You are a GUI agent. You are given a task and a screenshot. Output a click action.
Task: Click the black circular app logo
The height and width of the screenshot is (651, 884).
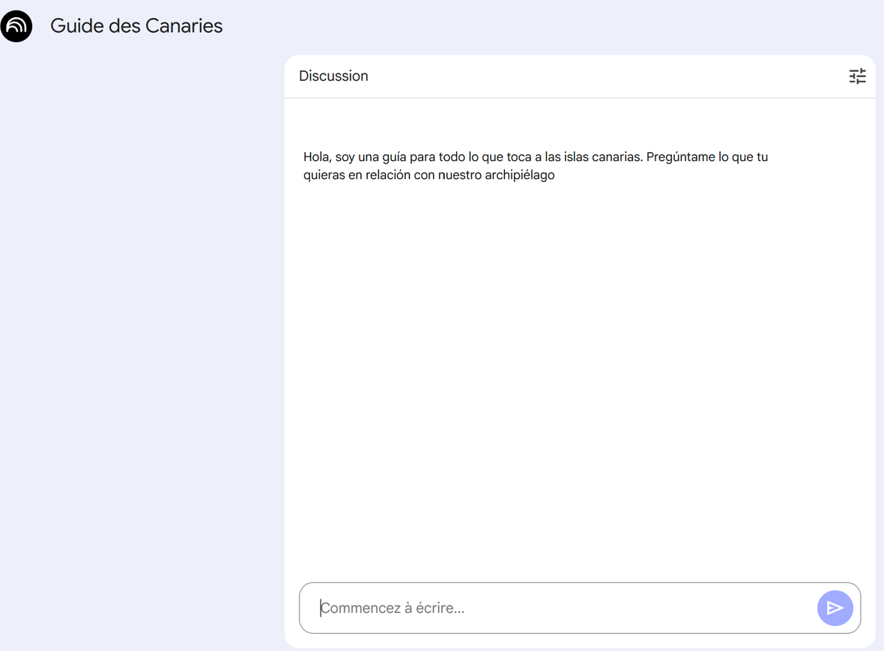[x=16, y=26]
